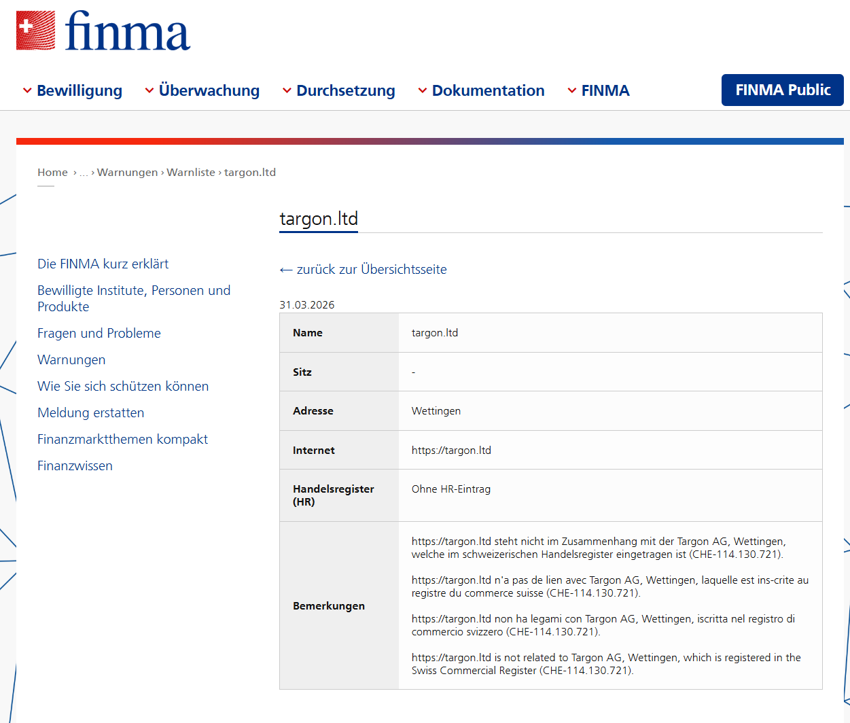Go back via zurück zur Übersichtsseite

363,269
